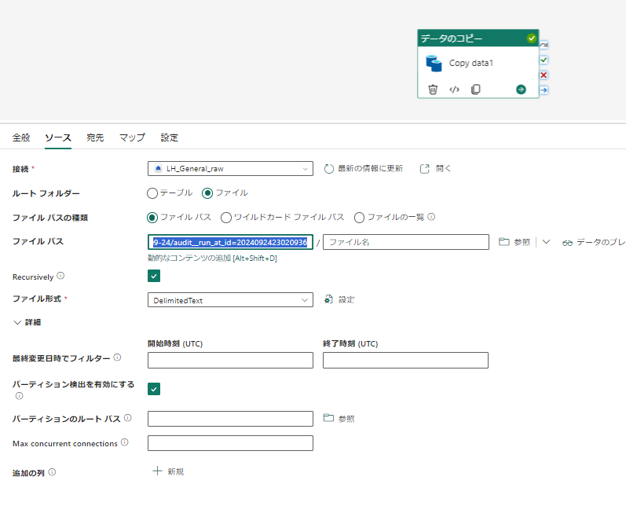This screenshot has width=626, height=517.
Task: Add new additional column with 新規
Action: click(168, 471)
